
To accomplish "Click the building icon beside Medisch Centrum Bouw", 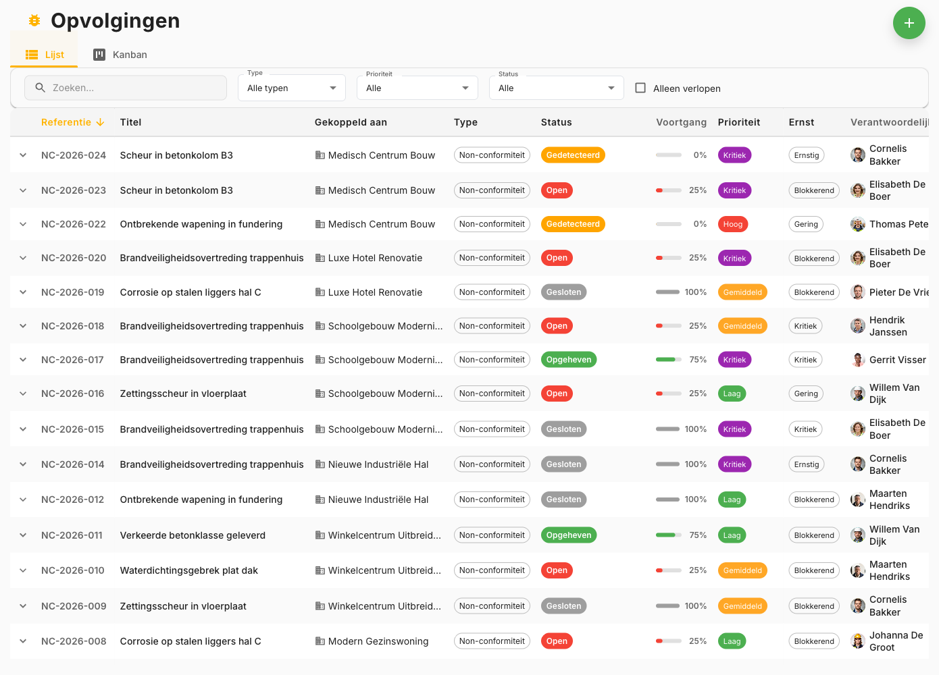I will coord(319,155).
